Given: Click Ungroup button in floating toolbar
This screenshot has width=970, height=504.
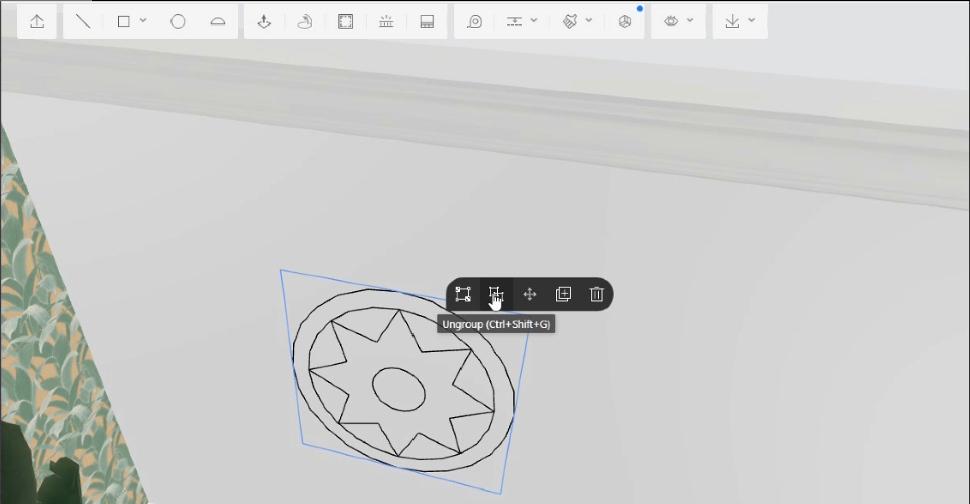Looking at the screenshot, I should pos(496,295).
